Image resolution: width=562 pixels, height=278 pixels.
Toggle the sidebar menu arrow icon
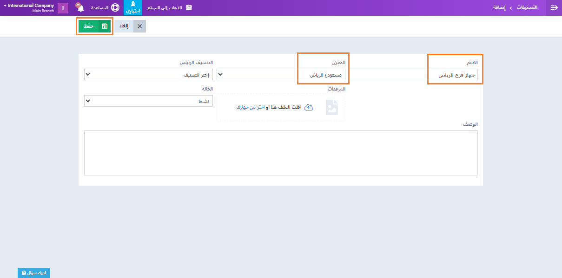point(554,8)
